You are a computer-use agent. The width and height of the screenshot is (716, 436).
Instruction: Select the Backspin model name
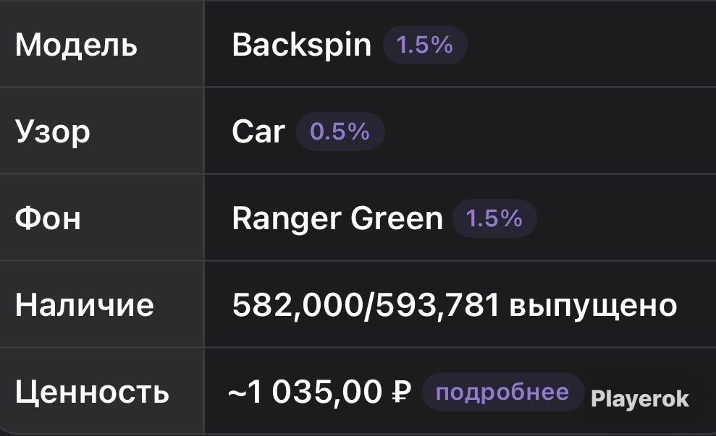pyautogui.click(x=301, y=45)
